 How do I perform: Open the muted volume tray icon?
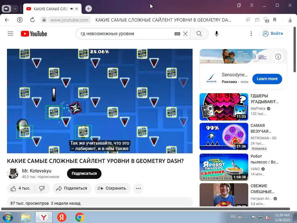268,217
